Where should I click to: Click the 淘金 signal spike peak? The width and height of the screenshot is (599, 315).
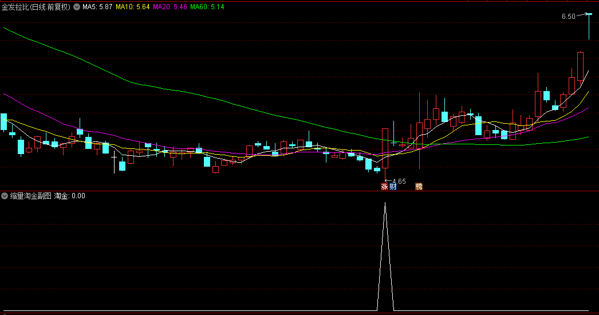point(385,203)
